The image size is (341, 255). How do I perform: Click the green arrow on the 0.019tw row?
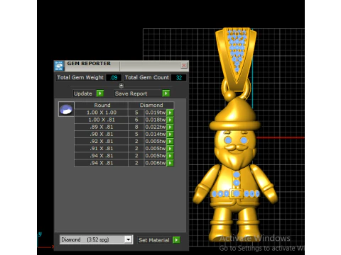click(x=170, y=113)
